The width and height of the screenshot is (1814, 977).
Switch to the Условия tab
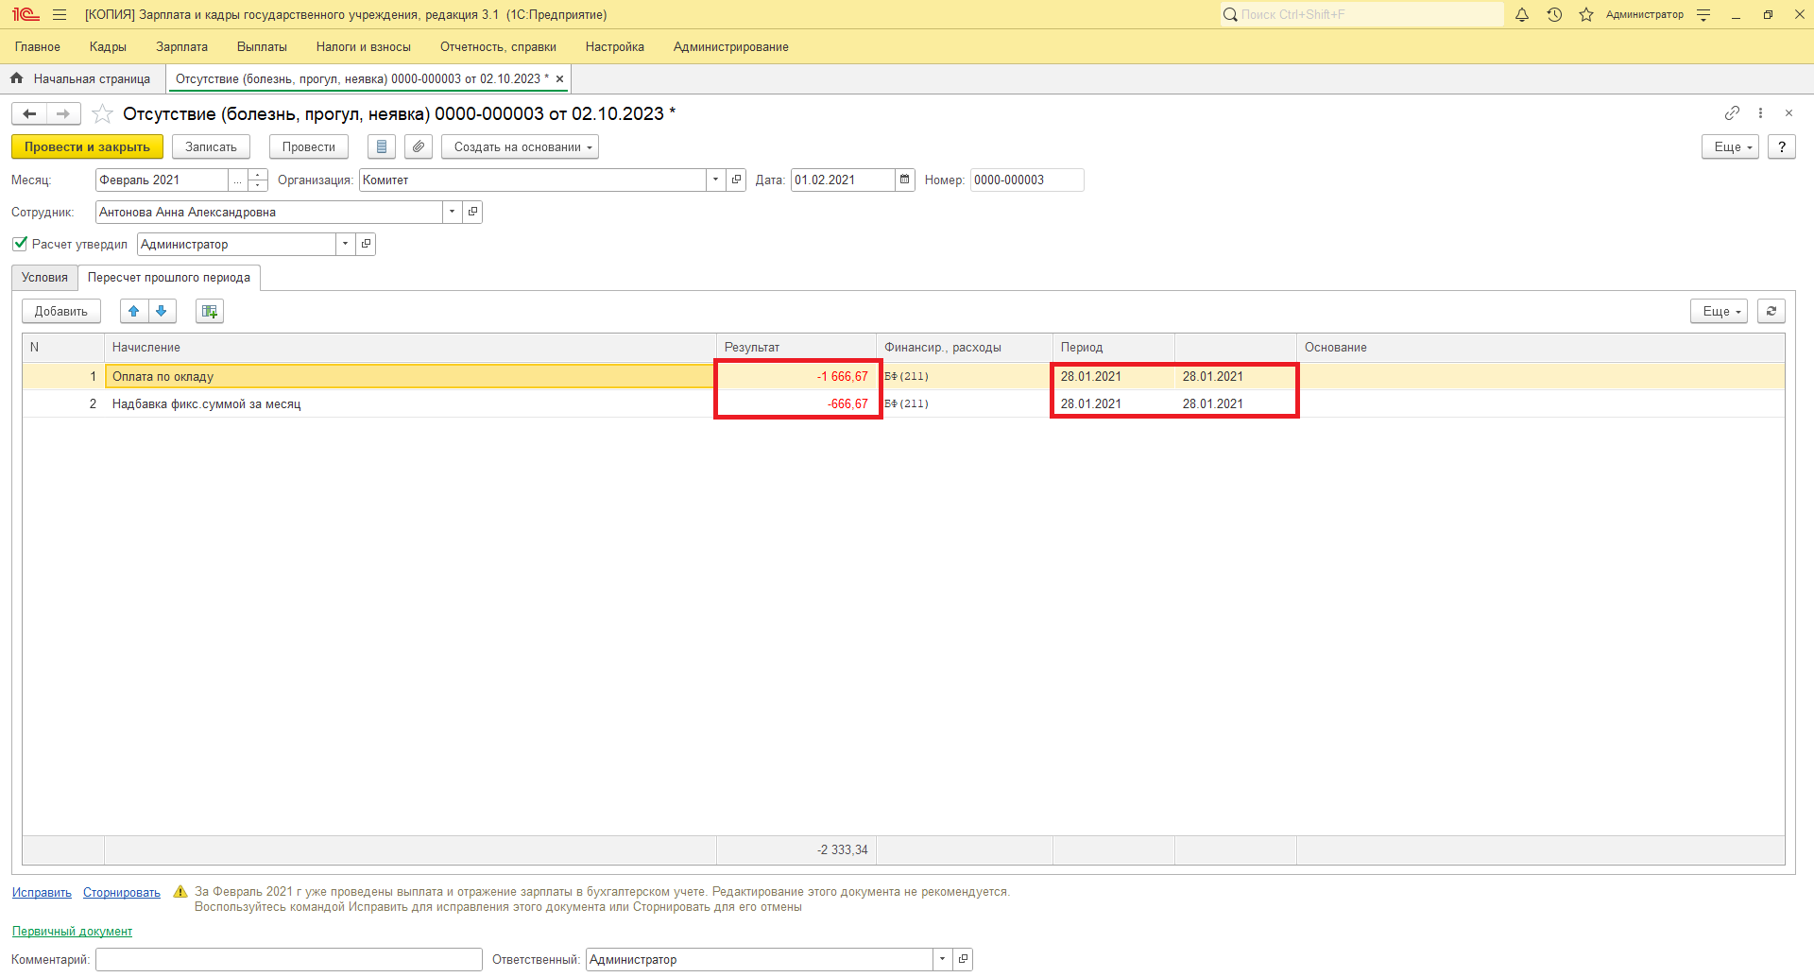(44, 277)
